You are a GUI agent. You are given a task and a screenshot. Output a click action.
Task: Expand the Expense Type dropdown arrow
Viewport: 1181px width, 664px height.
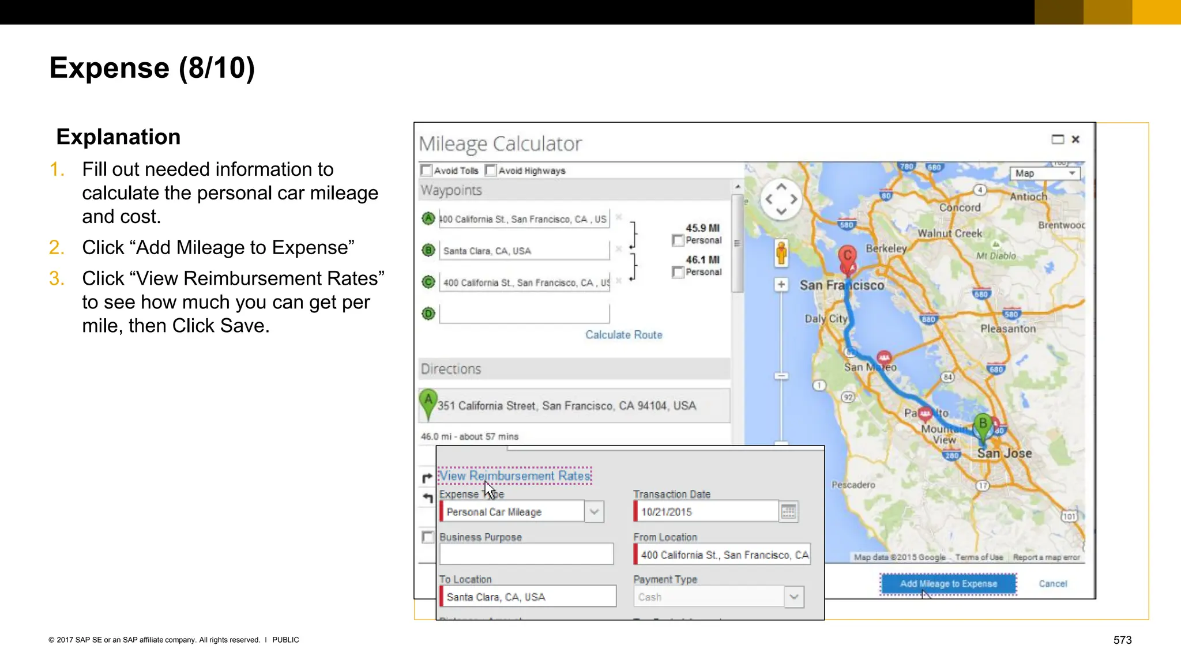595,512
